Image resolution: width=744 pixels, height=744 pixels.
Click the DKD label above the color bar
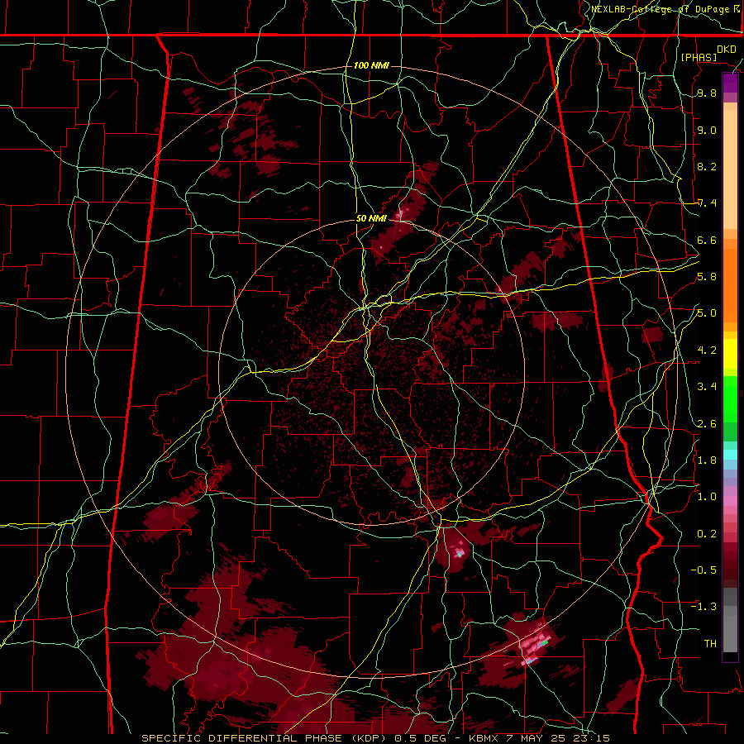(x=726, y=50)
